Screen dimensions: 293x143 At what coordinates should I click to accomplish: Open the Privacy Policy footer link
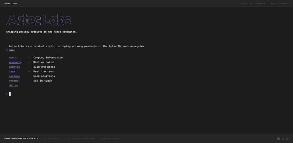pos(52,138)
